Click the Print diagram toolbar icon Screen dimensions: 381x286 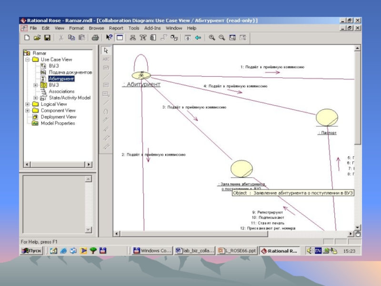pyautogui.click(x=95, y=38)
